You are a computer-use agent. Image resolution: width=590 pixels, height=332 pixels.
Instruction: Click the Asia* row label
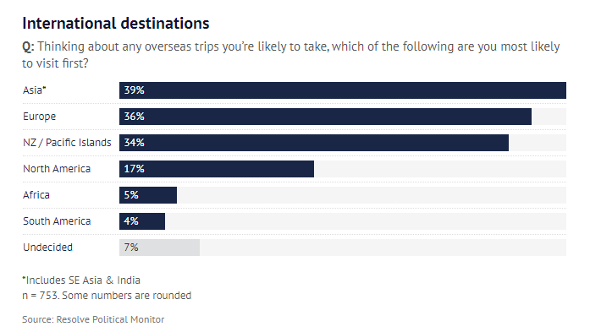tap(34, 90)
